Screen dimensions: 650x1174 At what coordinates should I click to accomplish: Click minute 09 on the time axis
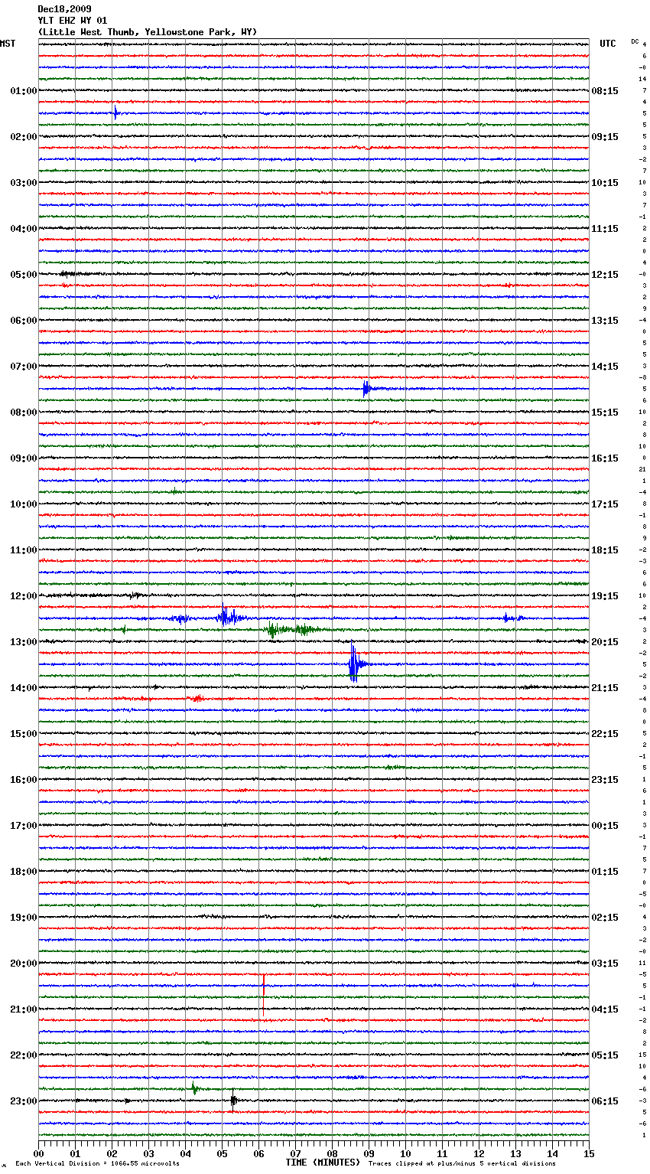pyautogui.click(x=369, y=1153)
